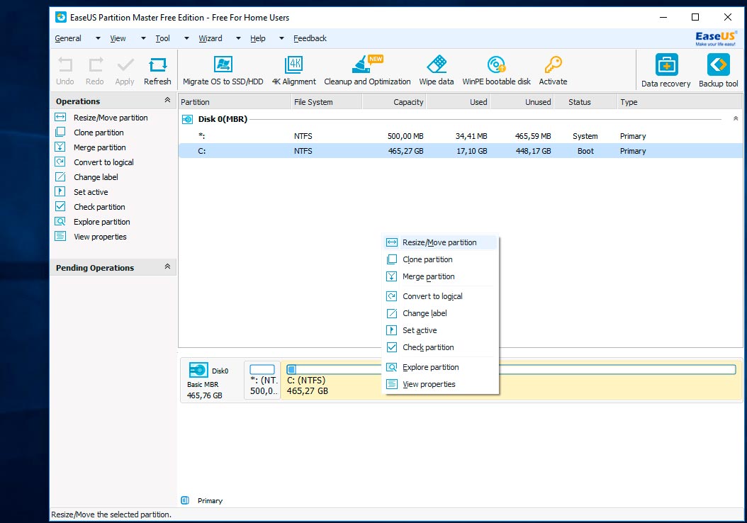
Task: Click the Primary legend icon at bottom
Action: (x=185, y=500)
